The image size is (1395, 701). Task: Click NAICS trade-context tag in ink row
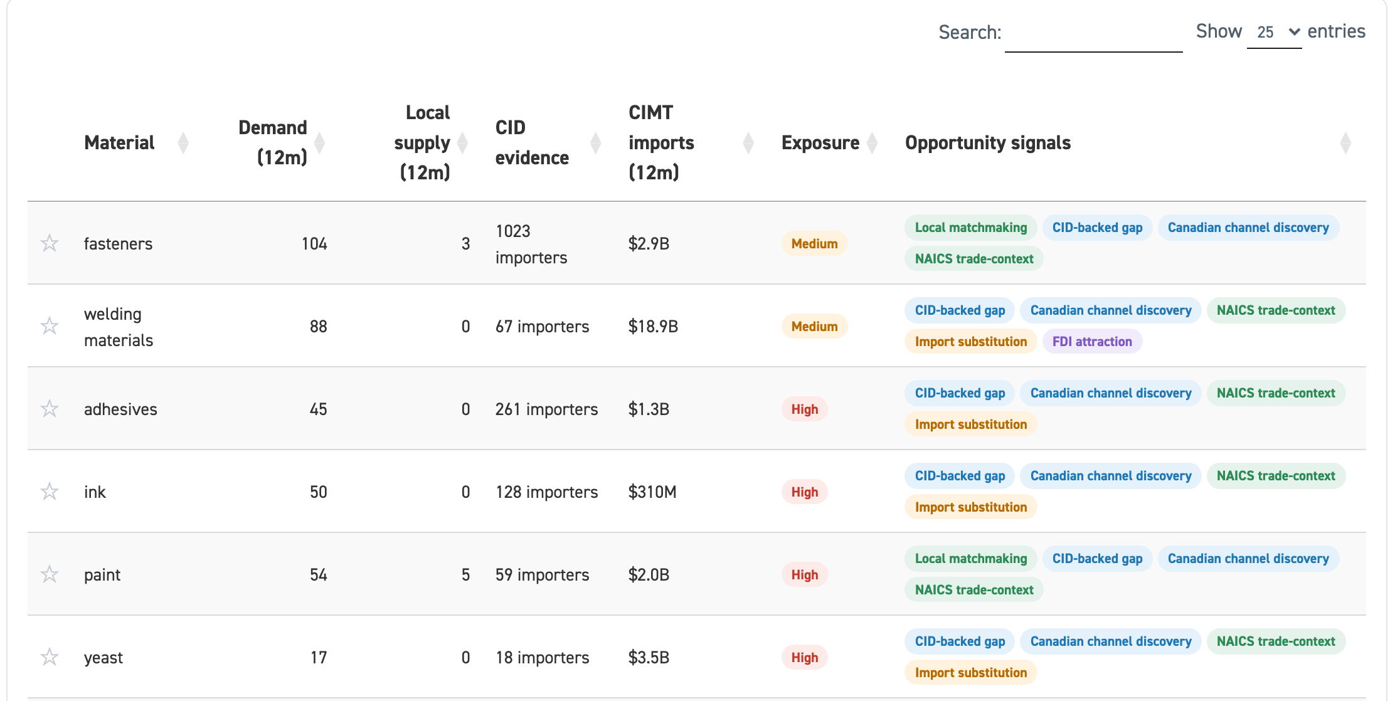1276,476
